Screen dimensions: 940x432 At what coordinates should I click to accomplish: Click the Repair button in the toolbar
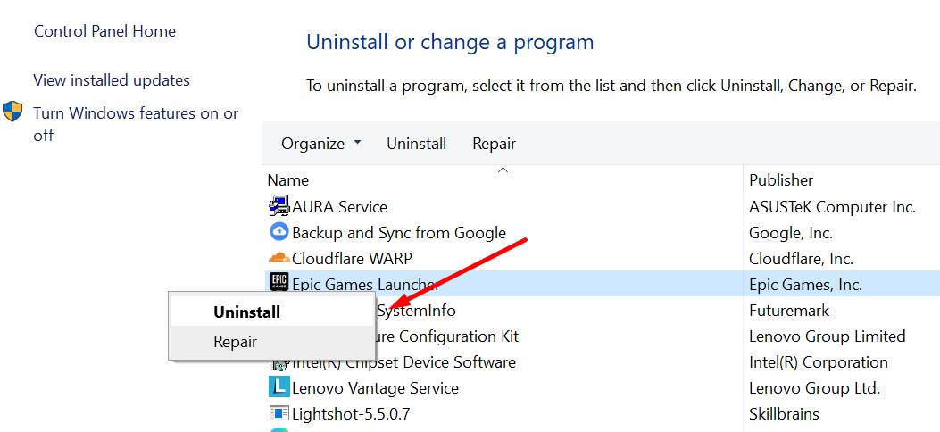pyautogui.click(x=494, y=144)
